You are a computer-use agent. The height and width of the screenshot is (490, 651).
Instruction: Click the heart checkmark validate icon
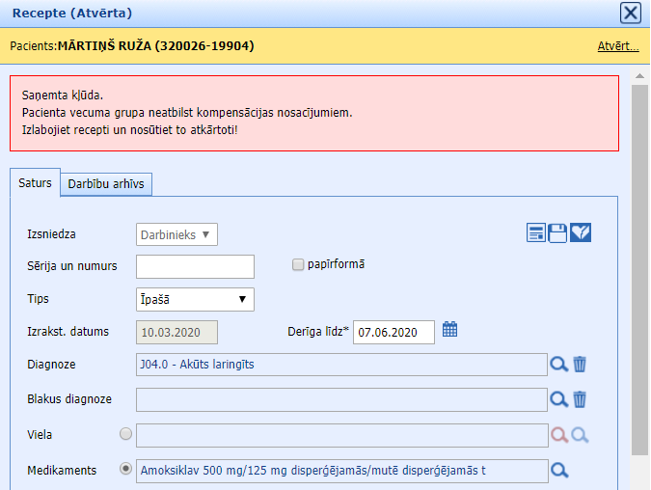coord(581,232)
